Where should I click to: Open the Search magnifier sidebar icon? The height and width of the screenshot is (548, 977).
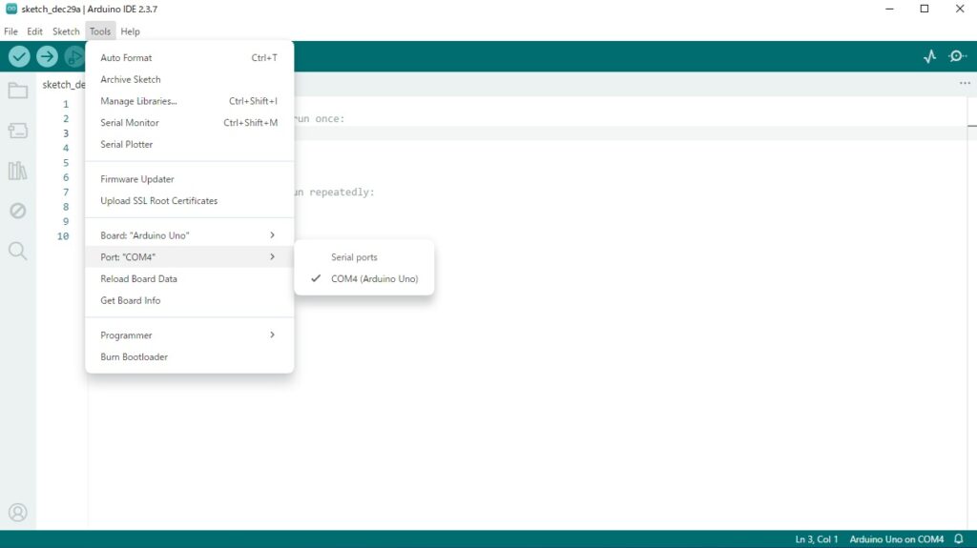[x=17, y=251]
